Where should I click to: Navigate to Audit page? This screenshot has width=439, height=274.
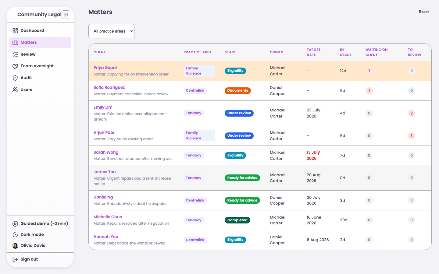tap(40, 78)
